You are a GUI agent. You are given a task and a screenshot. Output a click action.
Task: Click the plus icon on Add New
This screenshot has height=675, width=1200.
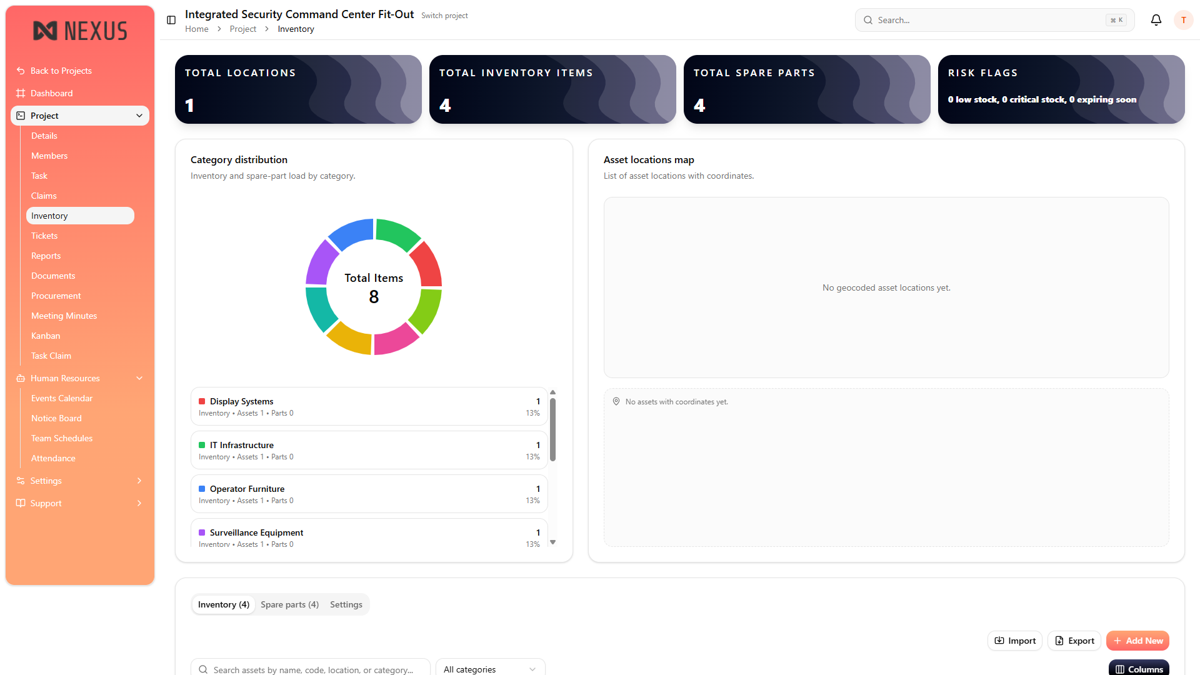[x=1117, y=641]
